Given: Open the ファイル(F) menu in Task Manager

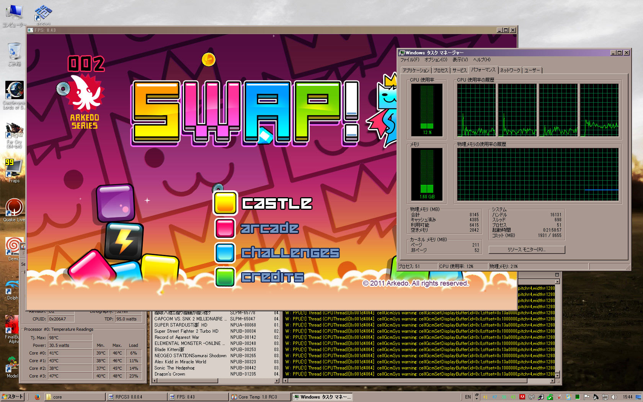Looking at the screenshot, I should point(410,60).
